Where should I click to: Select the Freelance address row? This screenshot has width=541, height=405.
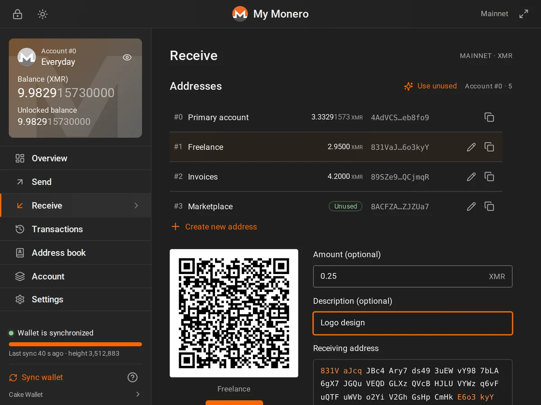pyautogui.click(x=336, y=147)
